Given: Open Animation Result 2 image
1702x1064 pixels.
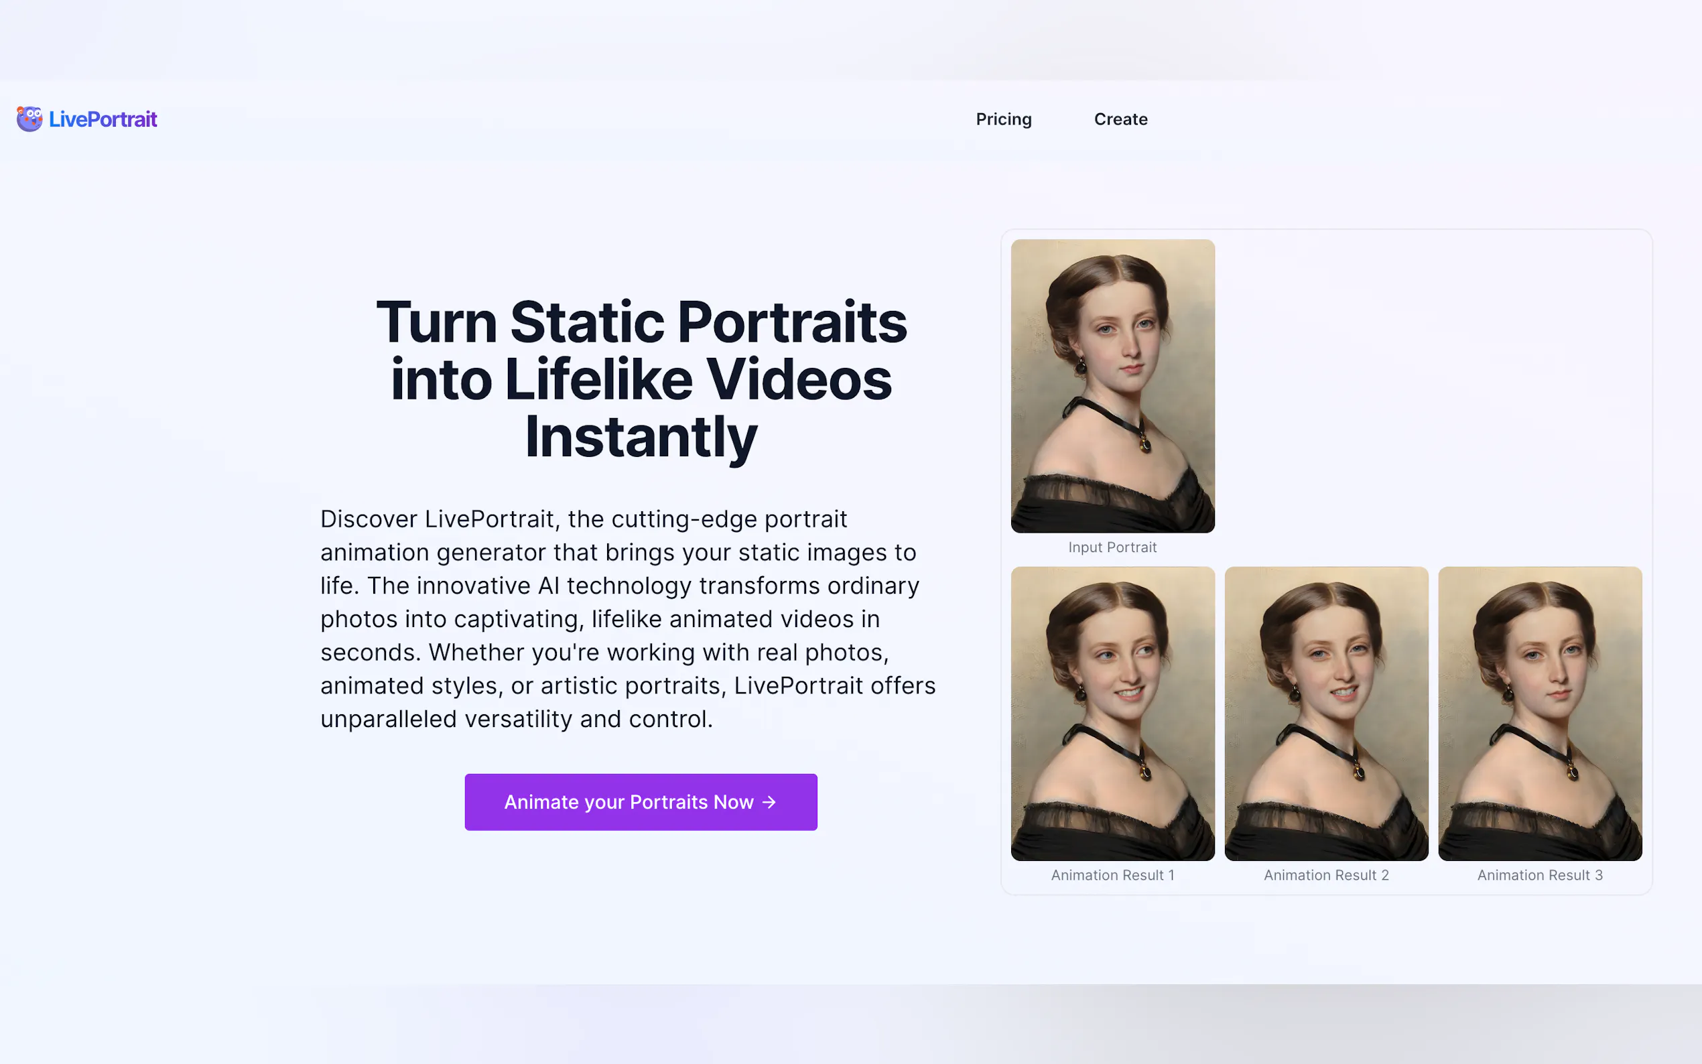Looking at the screenshot, I should pos(1325,713).
